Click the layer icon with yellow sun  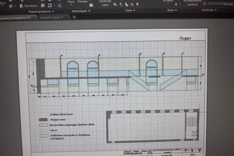126,5
